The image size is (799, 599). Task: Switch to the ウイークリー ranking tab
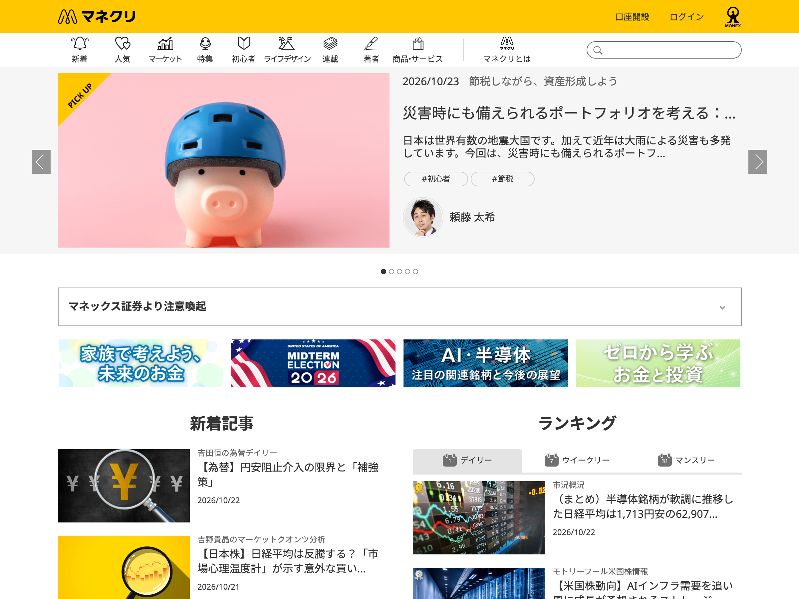pos(577,460)
